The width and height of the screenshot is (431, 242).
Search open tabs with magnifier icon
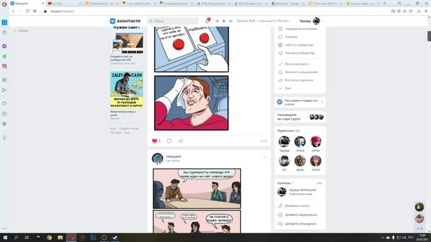pos(399,3)
